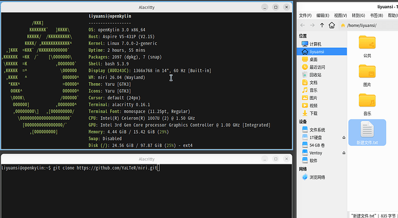Image resolution: width=398 pixels, height=218 pixels.
Task: Click the 位置 section header
Action: click(303, 36)
